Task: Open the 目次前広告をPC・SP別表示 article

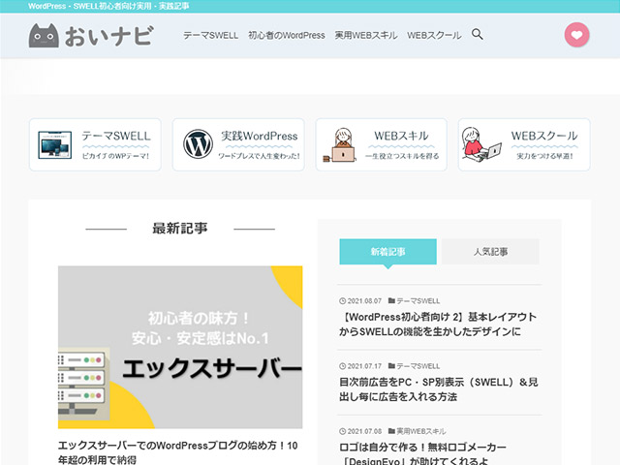Action: (439, 388)
